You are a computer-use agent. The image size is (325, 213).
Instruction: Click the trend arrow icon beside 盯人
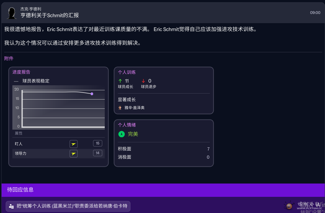[x=74, y=144]
